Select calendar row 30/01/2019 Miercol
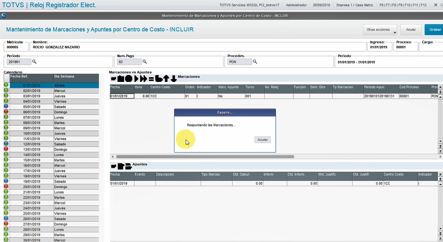 (x=54, y=240)
